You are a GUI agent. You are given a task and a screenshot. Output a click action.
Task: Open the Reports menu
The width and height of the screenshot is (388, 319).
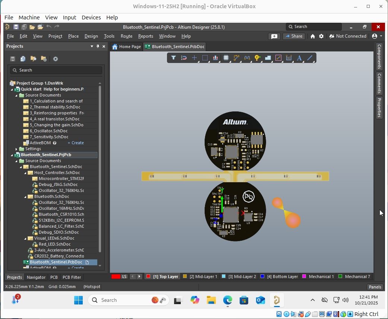pyautogui.click(x=145, y=36)
